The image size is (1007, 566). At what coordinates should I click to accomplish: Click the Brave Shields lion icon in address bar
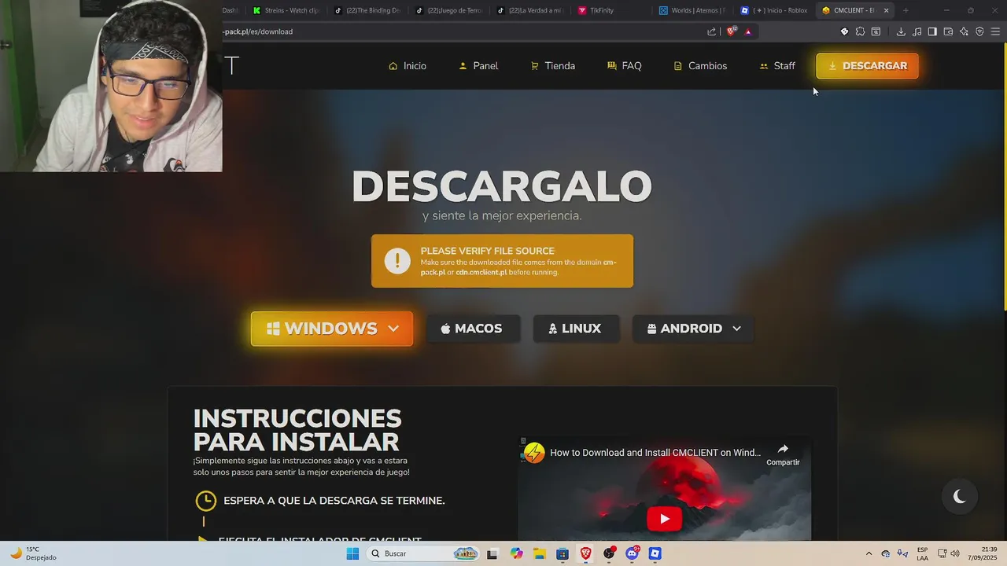click(x=731, y=31)
